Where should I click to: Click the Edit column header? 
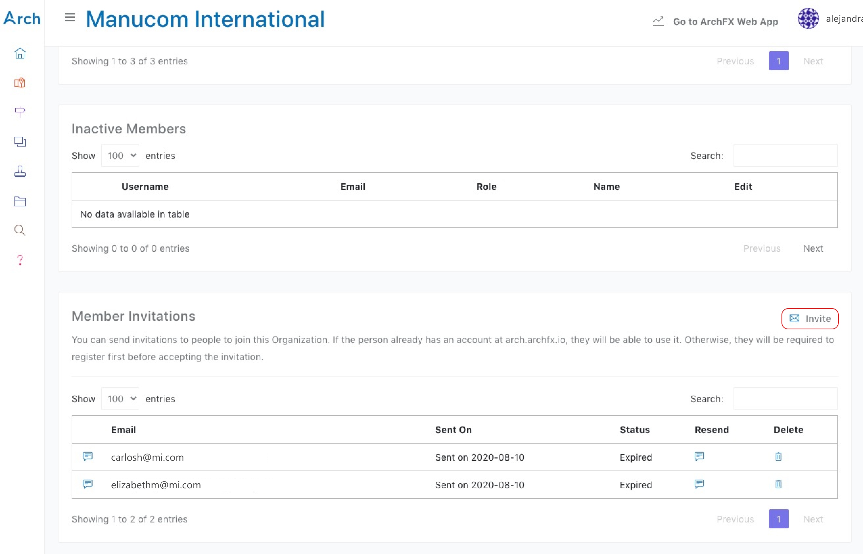click(743, 186)
